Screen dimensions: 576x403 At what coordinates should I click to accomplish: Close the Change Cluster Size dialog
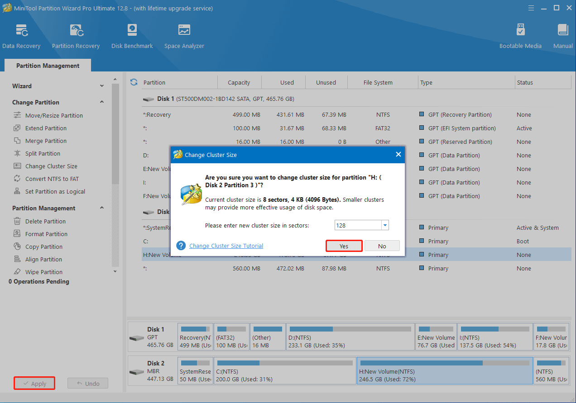click(398, 155)
